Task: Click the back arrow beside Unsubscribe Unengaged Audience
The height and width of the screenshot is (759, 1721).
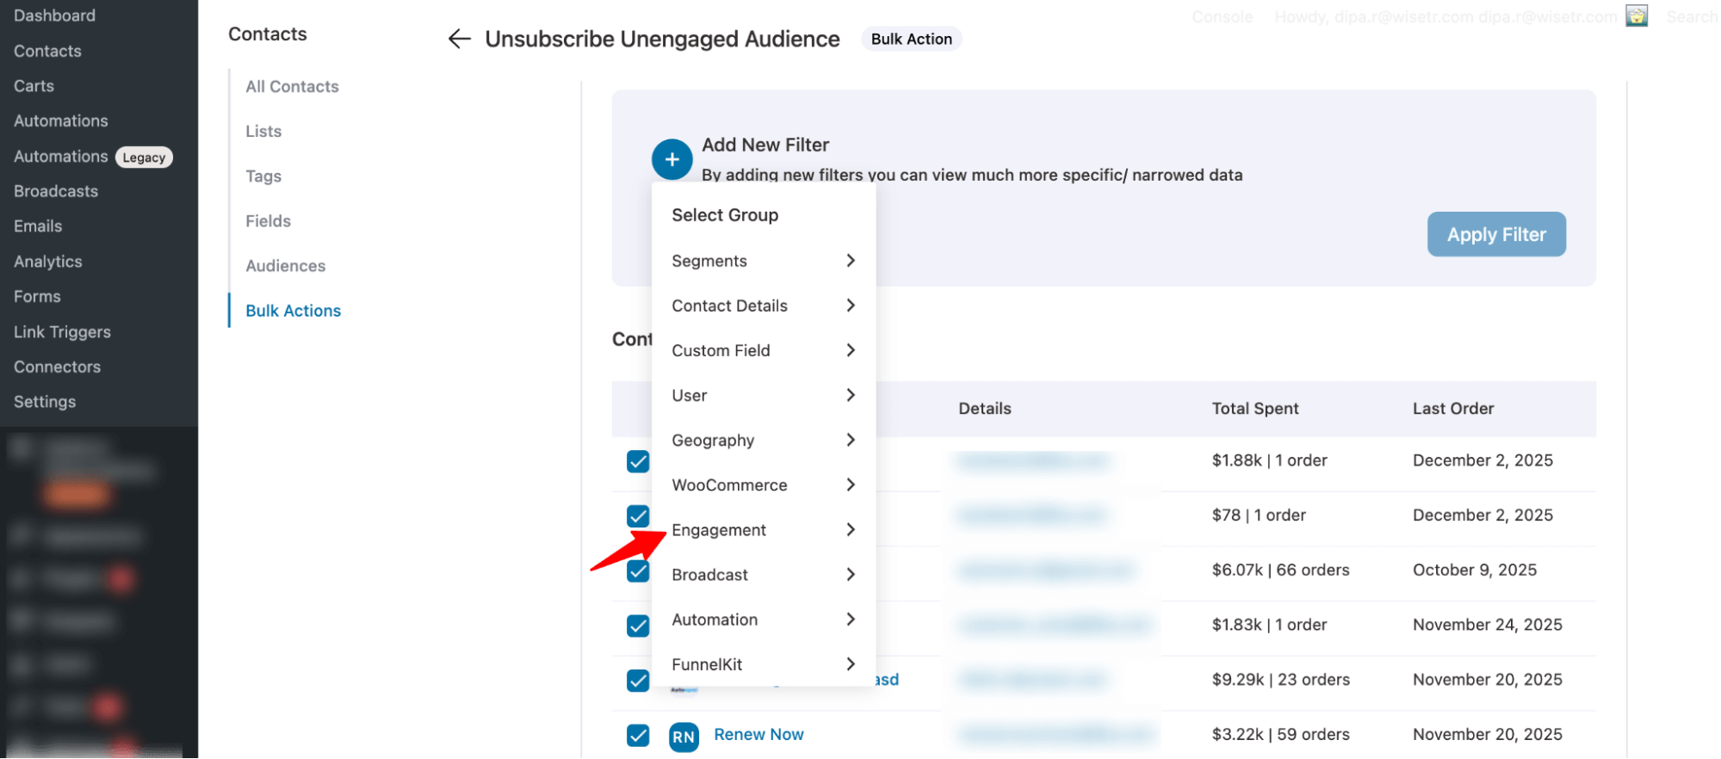Action: [x=460, y=39]
